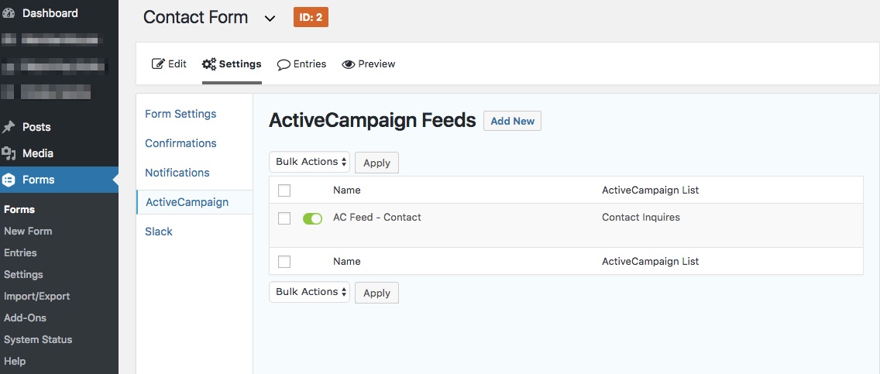Screen dimensions: 880x374
Task: Click the ActiveCampaign List label in footer
Action: point(651,261)
